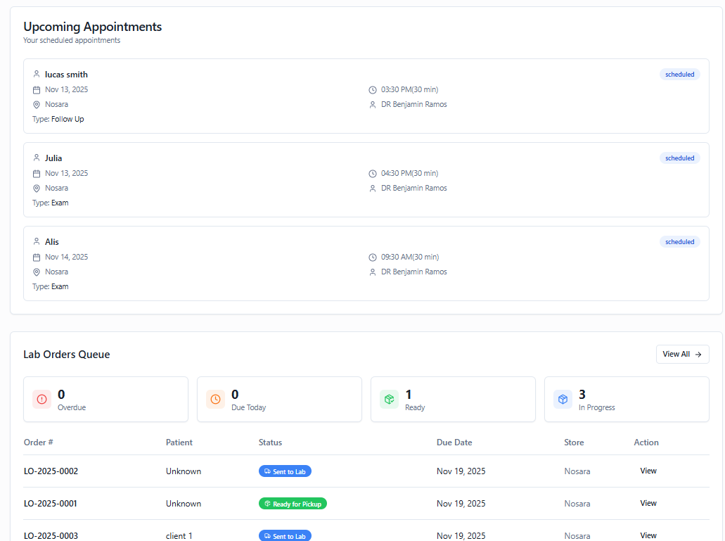Click the scheduled badge on lucas smith's appointment
This screenshot has width=725, height=541.
coord(679,74)
